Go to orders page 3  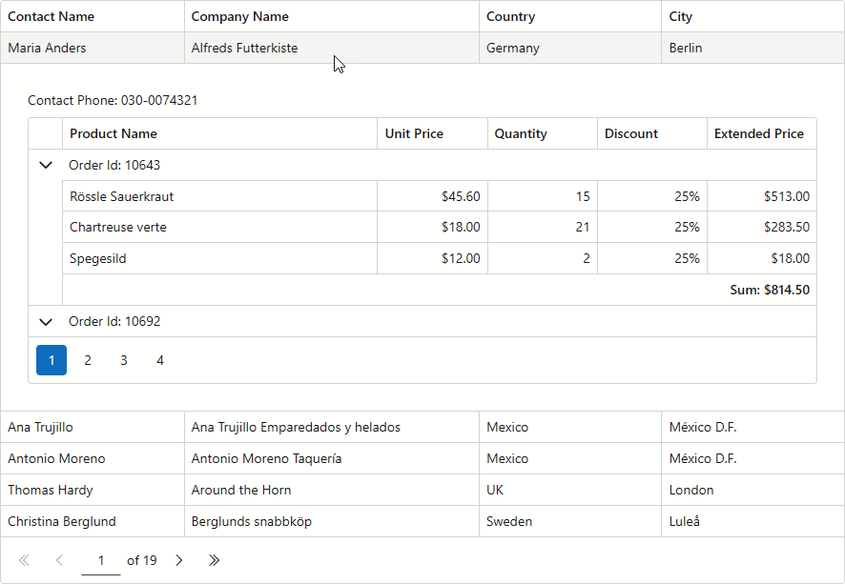coord(123,360)
